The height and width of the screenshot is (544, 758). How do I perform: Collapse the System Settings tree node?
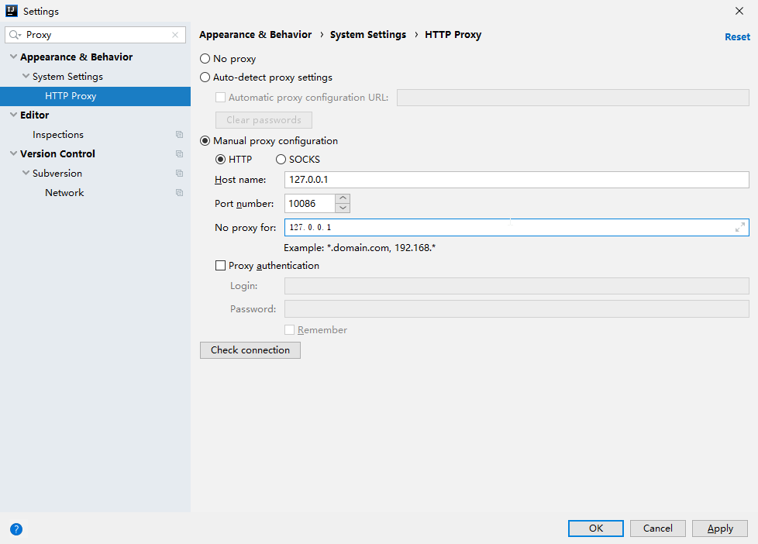(x=26, y=76)
